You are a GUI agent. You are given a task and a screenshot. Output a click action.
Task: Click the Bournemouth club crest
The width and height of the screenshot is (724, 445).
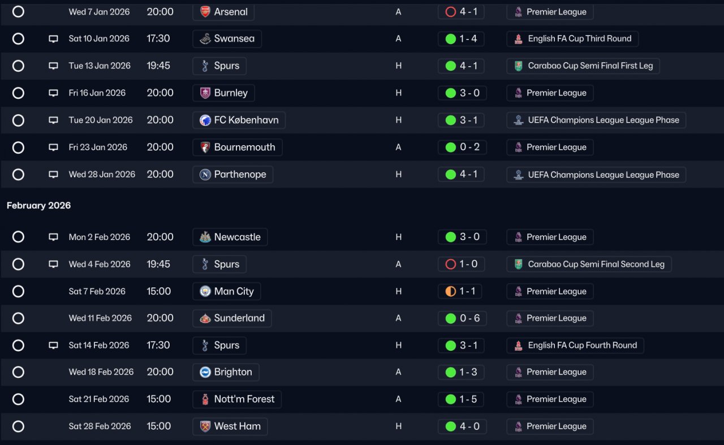[x=205, y=147]
